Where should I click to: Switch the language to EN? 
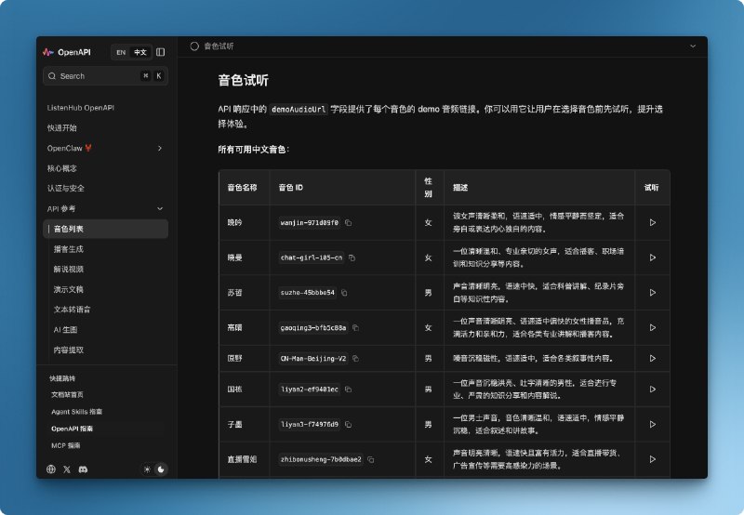point(121,52)
